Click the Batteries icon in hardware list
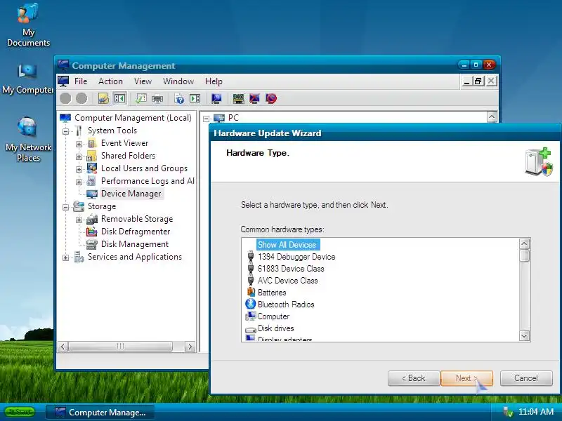The width and height of the screenshot is (562, 421). tap(251, 293)
